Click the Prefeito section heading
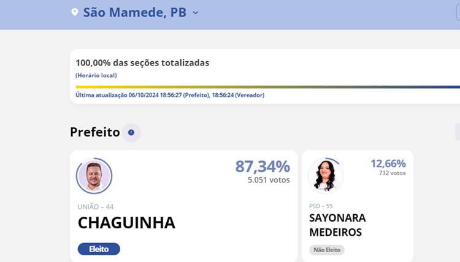 point(94,132)
